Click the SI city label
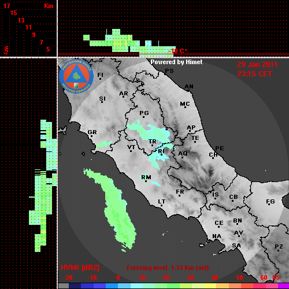Viewport: 289px width, 289px height. (102, 99)
